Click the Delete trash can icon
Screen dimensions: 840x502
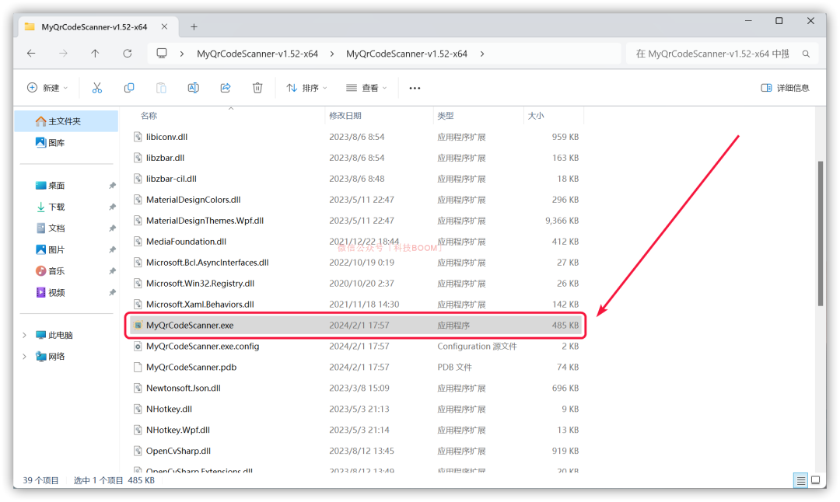pos(257,88)
